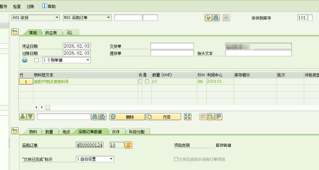The height and width of the screenshot is (170, 319).
Task: Check the second checkbox in row 1
Action: click(x=147, y=82)
